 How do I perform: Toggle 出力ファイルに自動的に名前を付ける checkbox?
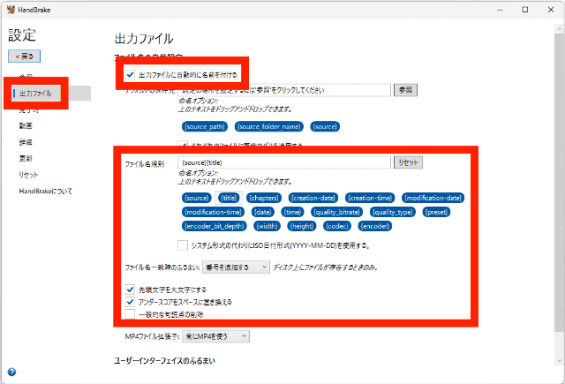point(130,75)
